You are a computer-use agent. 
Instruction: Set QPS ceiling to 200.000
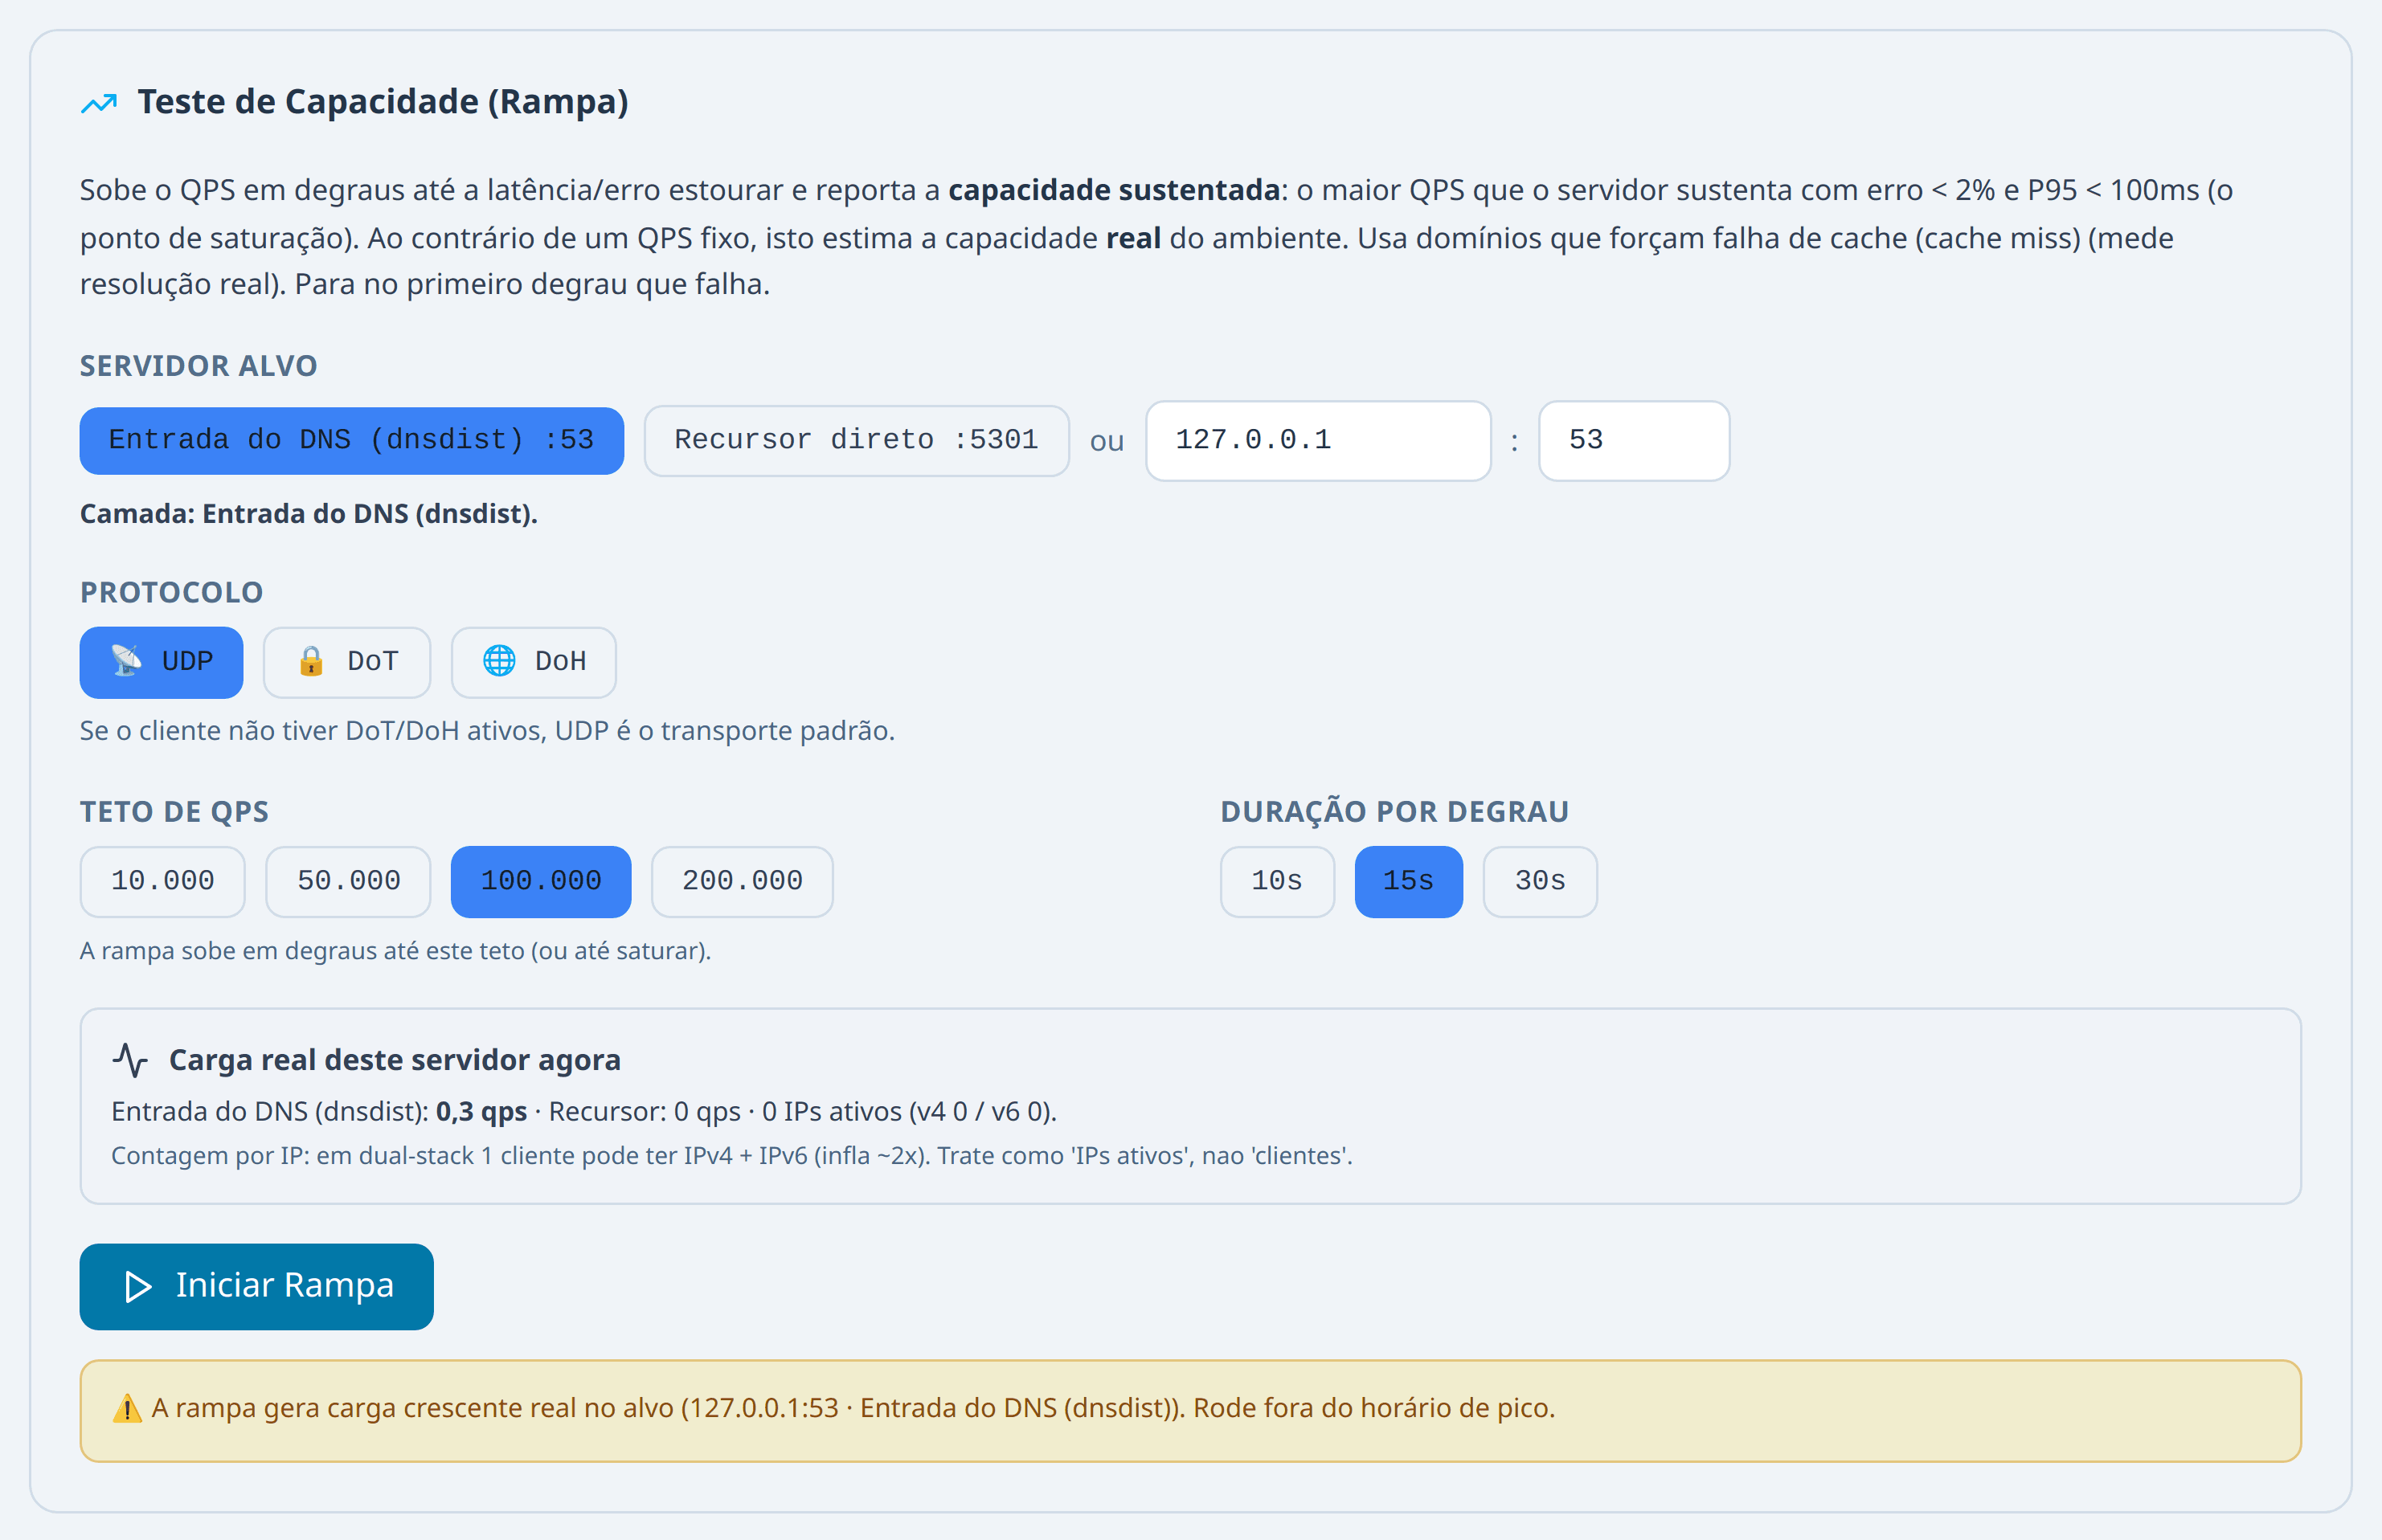pyautogui.click(x=743, y=881)
